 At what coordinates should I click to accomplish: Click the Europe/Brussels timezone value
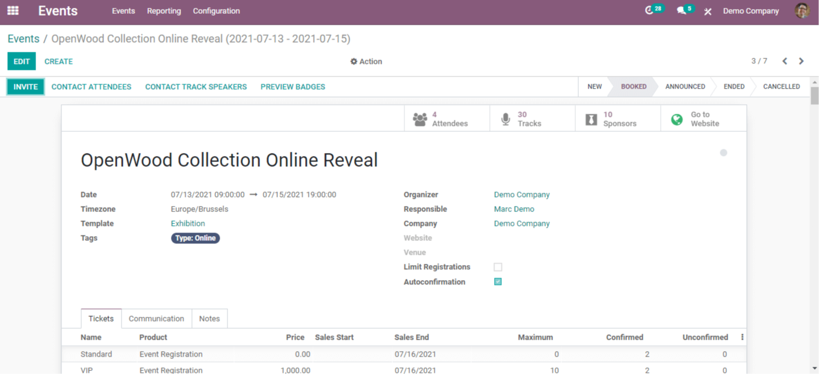tap(200, 209)
